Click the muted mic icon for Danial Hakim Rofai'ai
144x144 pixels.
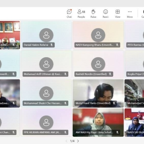[x=51, y=45]
